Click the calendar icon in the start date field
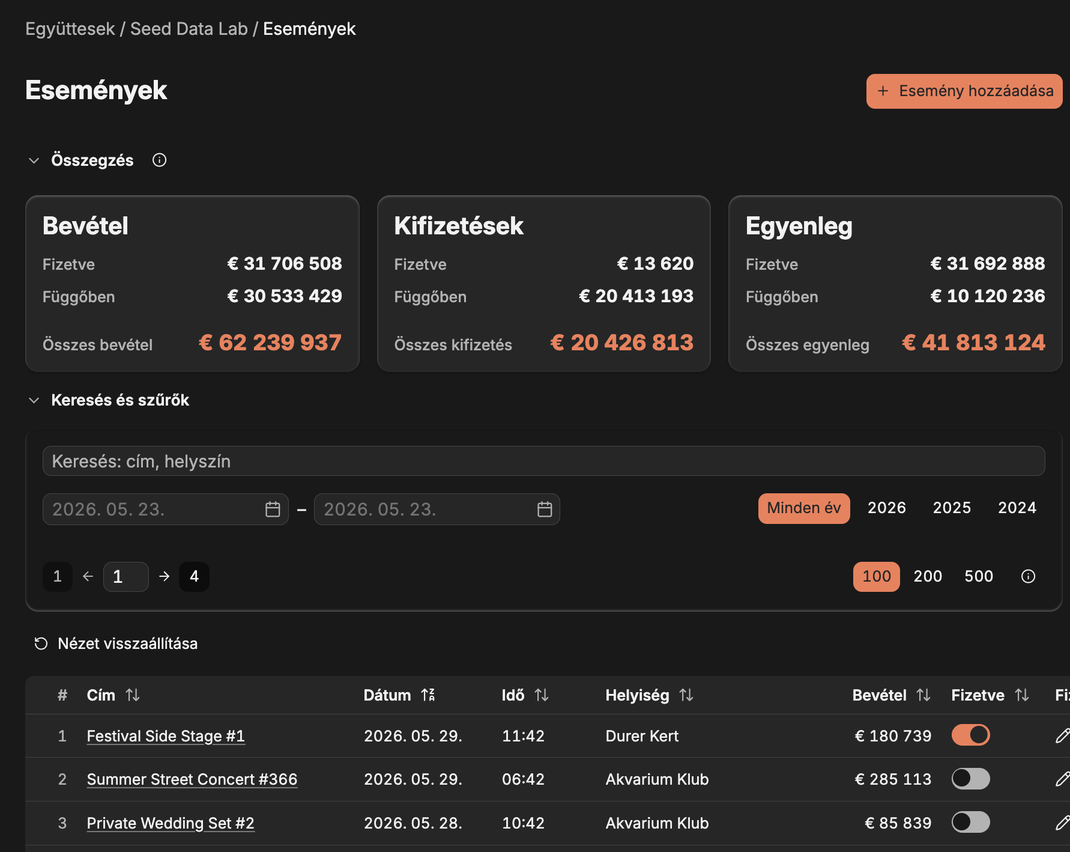Viewport: 1070px width, 852px height. [x=273, y=510]
